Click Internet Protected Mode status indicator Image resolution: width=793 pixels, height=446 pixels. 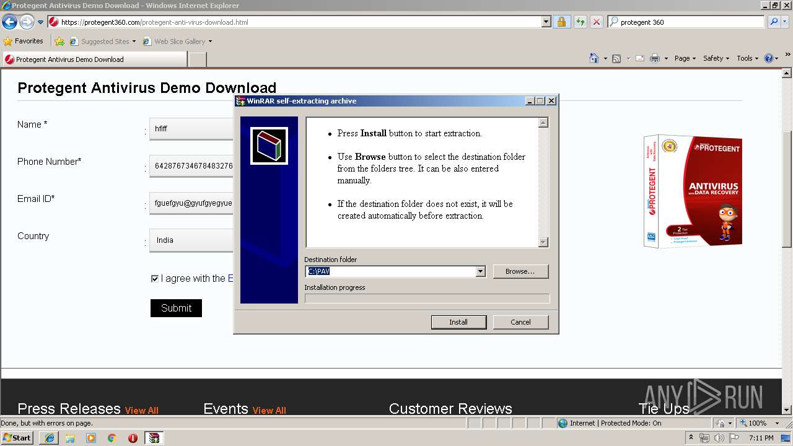click(609, 423)
